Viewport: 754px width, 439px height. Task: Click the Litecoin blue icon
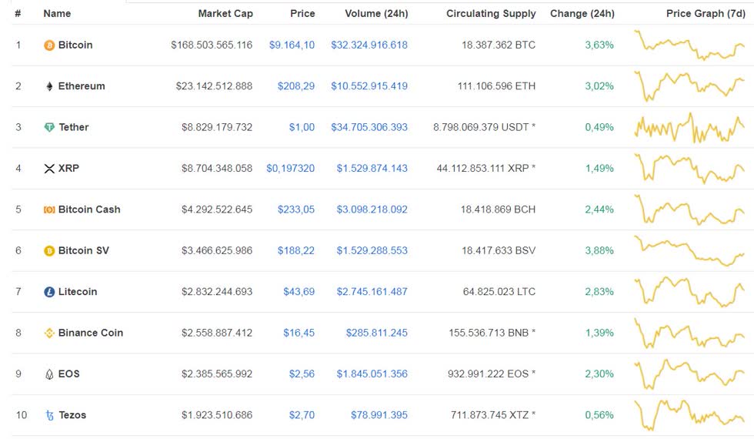pyautogui.click(x=49, y=292)
